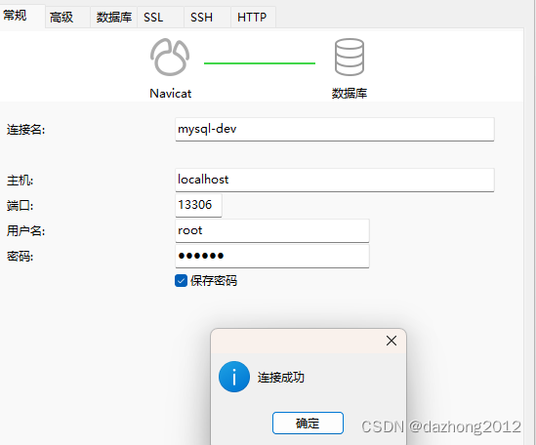Click the 数据库 caption under cylinder icon
536x445 pixels.
pyautogui.click(x=350, y=94)
